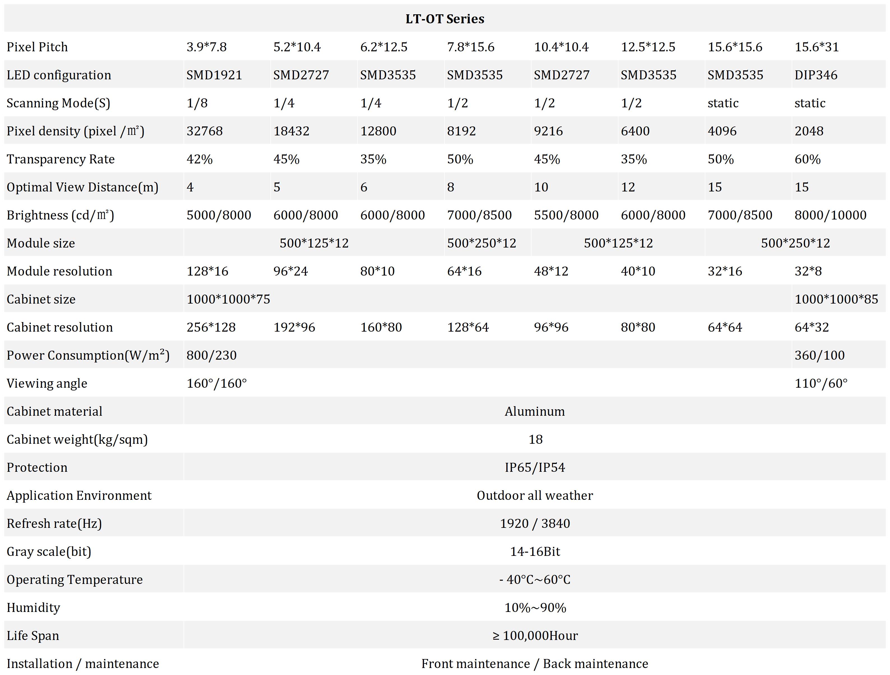Click the IP65/IP54 protection value

pyautogui.click(x=535, y=467)
